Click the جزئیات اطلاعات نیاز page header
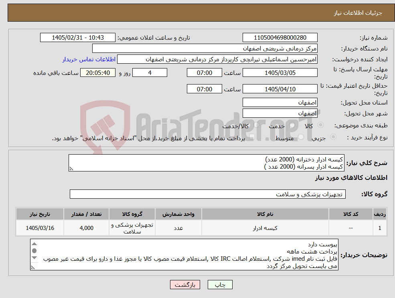The width and height of the screenshot is (395, 298). tap(358, 13)
